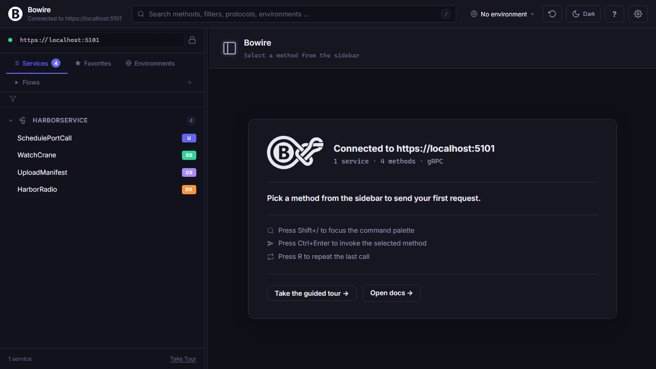Click the Pick a method from the sidebar text

[x=374, y=198]
